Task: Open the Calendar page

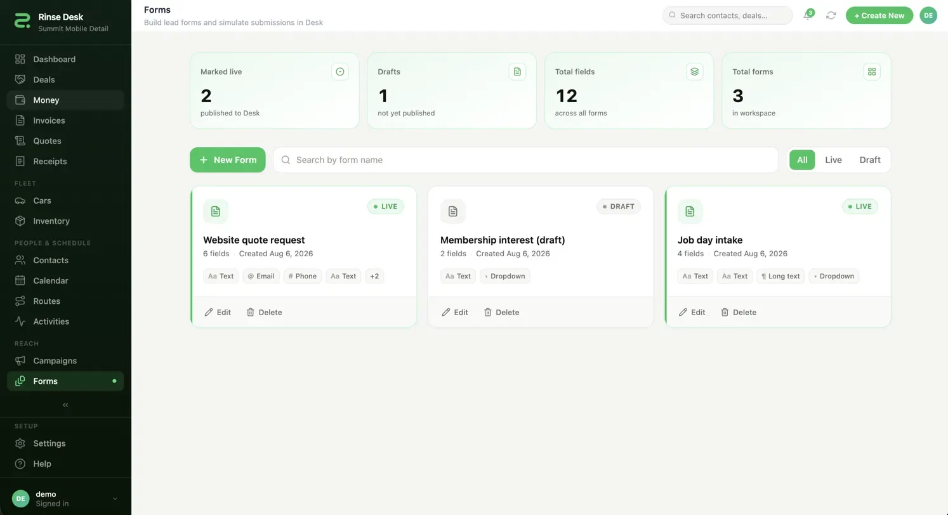Action: point(65,280)
